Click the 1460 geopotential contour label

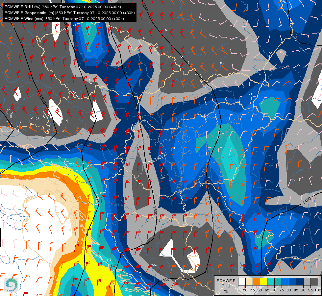click(x=307, y=200)
